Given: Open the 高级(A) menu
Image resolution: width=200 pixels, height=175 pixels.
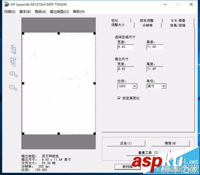Looking at the screenshot, I should (40, 12).
